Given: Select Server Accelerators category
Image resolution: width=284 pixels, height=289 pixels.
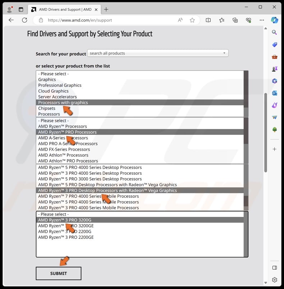Looking at the screenshot, I should coord(140,96).
